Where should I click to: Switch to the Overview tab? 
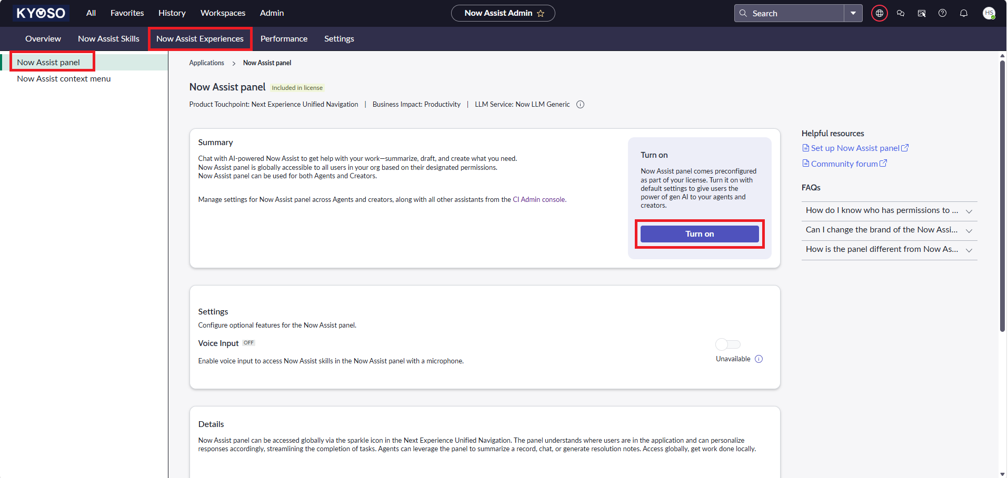coord(43,39)
